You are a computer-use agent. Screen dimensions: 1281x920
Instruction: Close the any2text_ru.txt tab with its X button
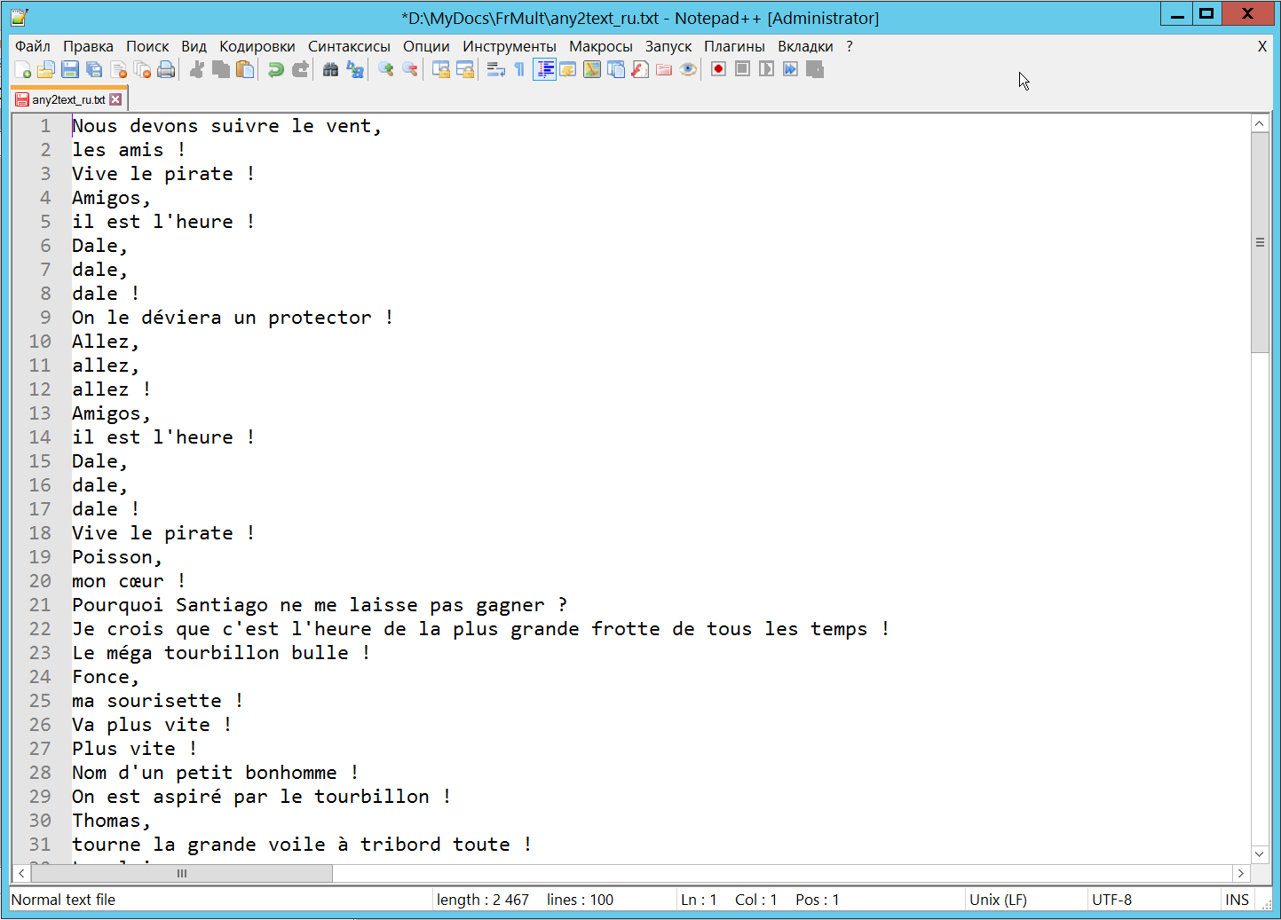pos(115,99)
